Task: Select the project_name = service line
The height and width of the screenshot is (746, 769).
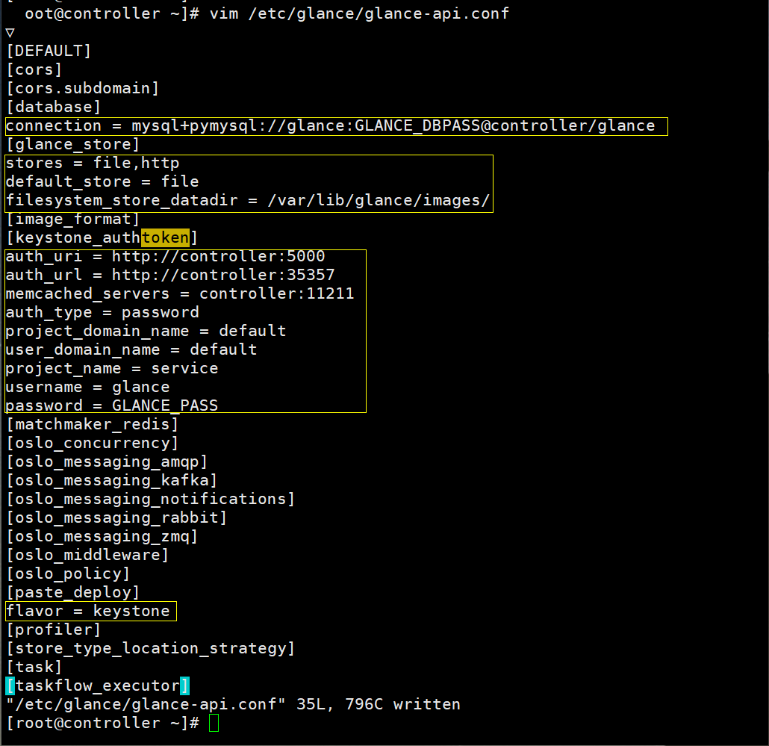Action: coord(112,368)
